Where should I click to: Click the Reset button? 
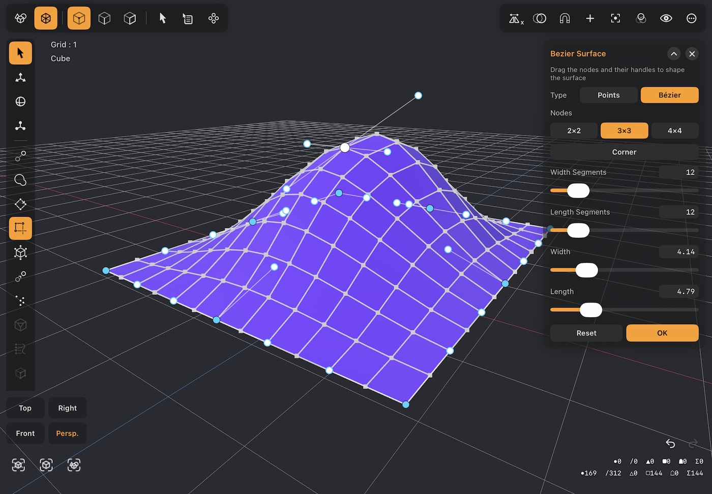point(586,333)
